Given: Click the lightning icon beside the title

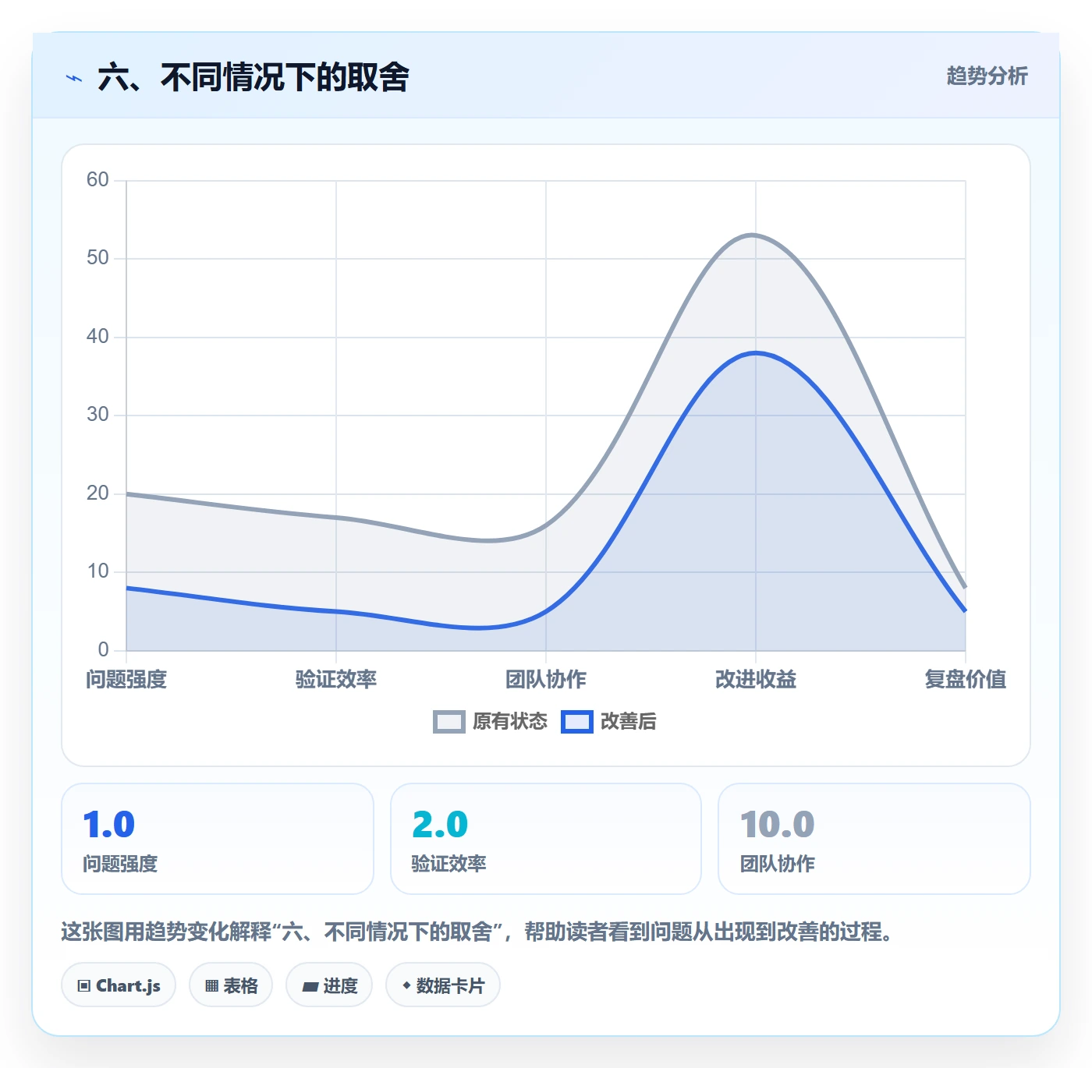Looking at the screenshot, I should click(74, 78).
